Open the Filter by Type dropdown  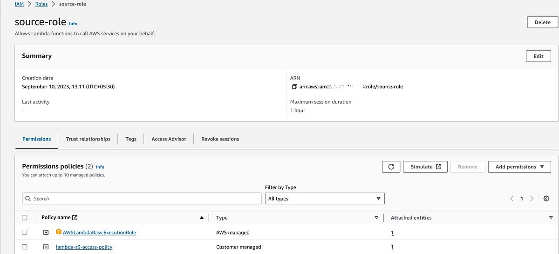click(x=325, y=199)
